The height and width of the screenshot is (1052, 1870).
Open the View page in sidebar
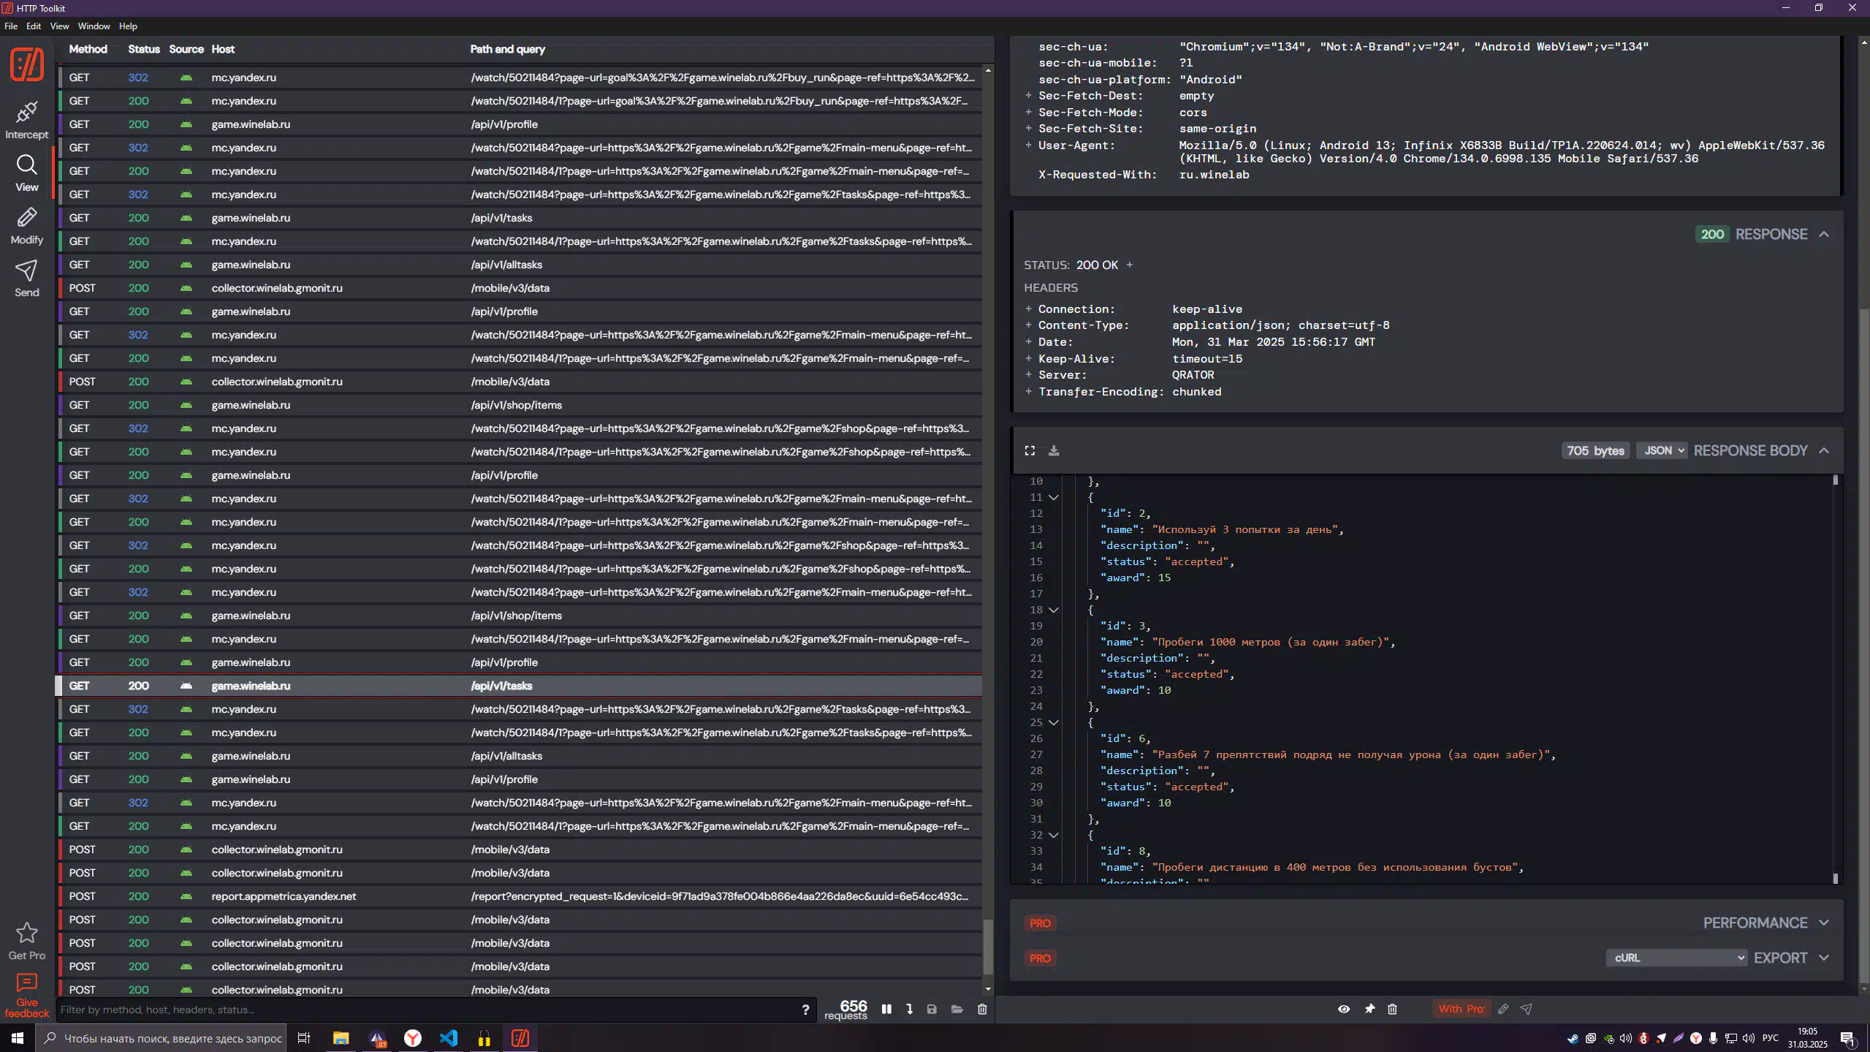click(x=26, y=173)
